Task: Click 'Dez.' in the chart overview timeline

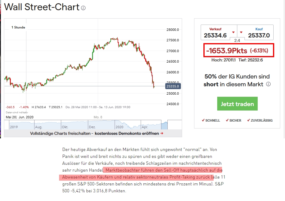Action: pos(92,127)
